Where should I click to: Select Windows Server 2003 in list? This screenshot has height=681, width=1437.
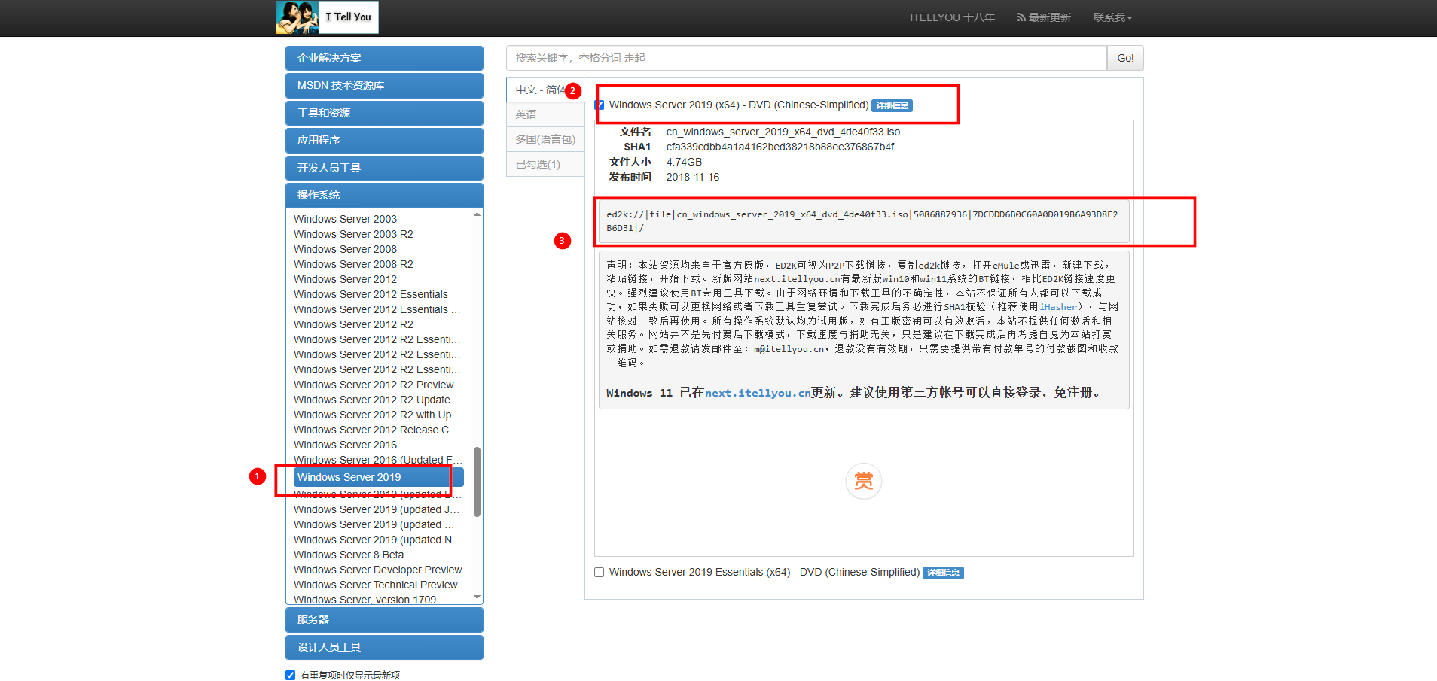point(345,219)
